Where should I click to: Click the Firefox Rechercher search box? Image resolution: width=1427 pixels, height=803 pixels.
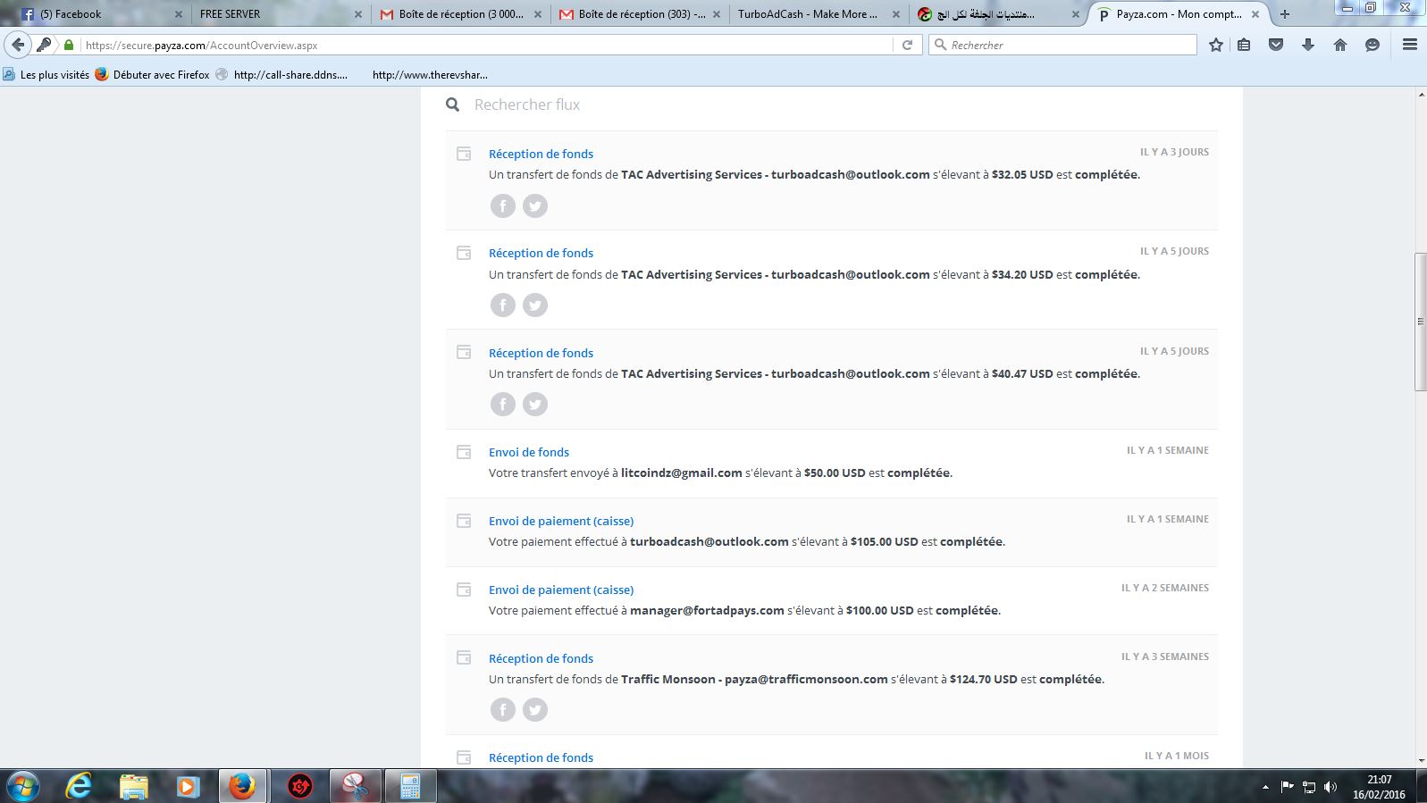click(1063, 45)
